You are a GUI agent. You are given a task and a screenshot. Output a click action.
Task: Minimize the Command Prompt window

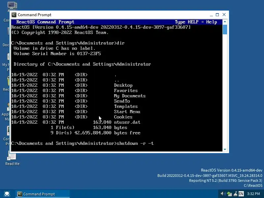pos(211,15)
